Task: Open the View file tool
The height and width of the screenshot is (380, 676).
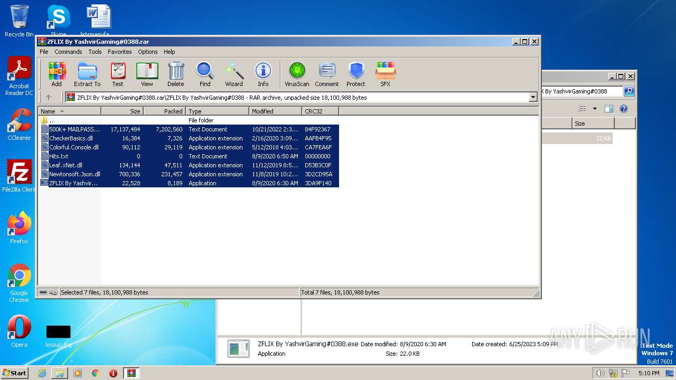Action: tap(147, 74)
